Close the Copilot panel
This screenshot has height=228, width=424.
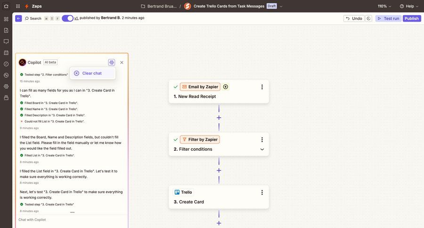pyautogui.click(x=122, y=63)
